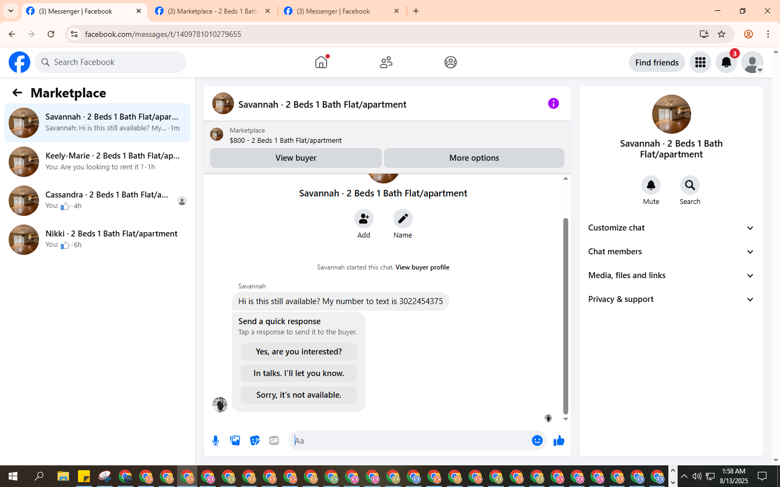Expand Chat members section
780x487 pixels.
click(x=672, y=252)
